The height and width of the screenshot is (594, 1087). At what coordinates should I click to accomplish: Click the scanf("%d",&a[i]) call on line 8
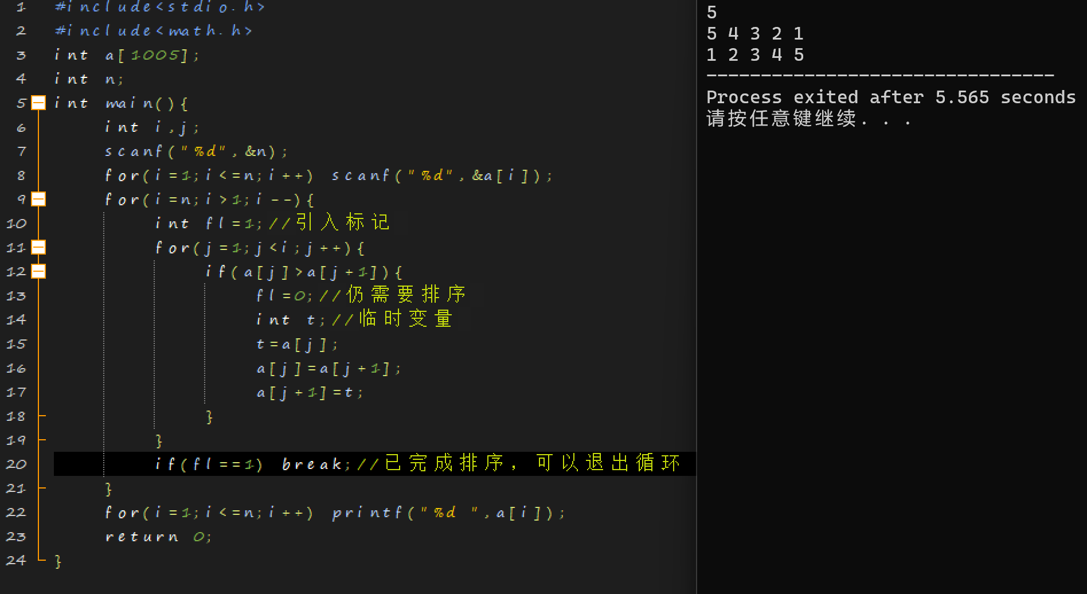442,175
